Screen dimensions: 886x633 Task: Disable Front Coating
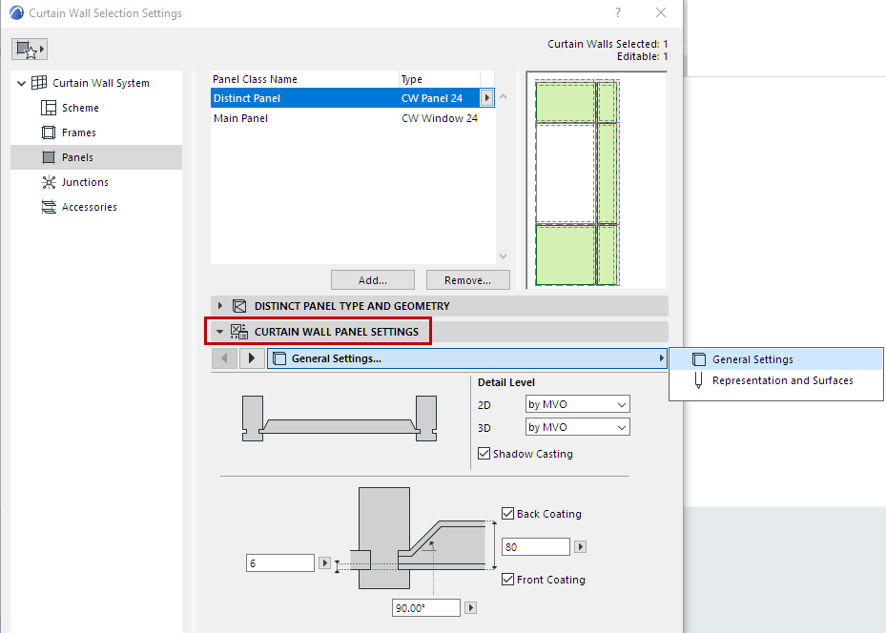[x=507, y=579]
